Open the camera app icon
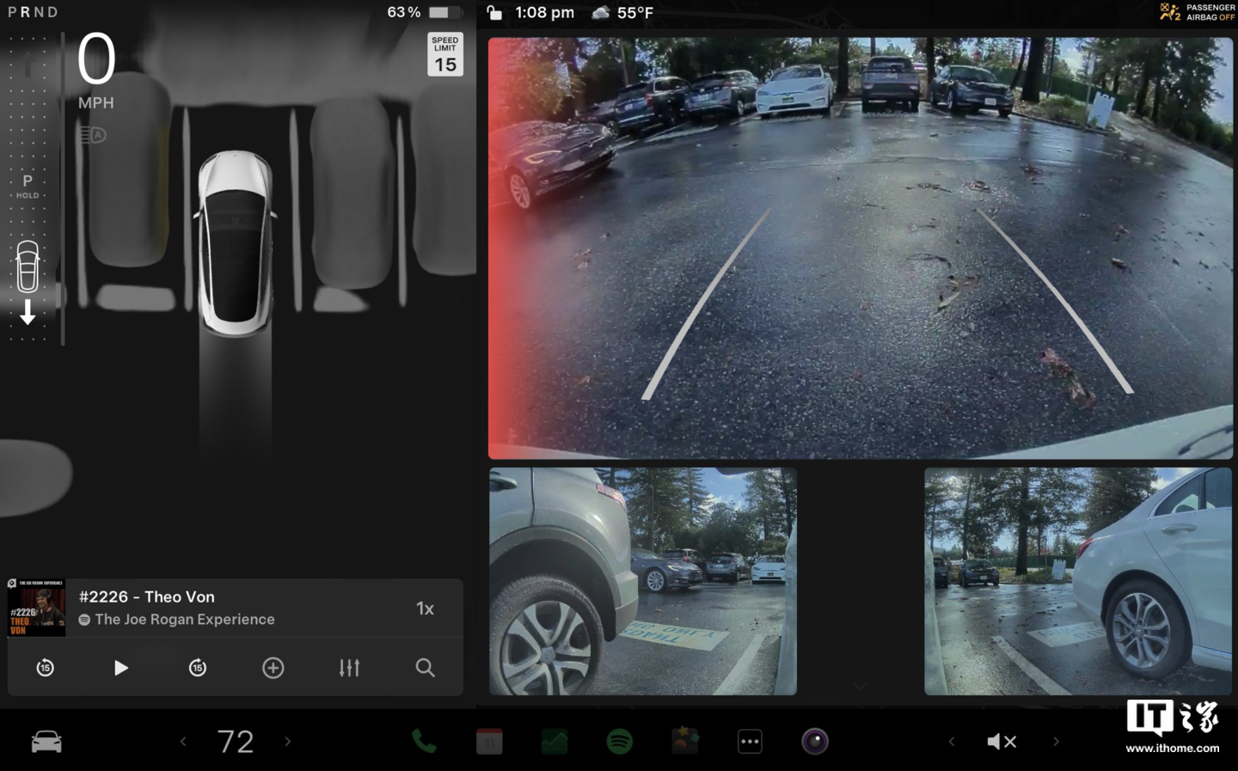Screen dimensions: 1238x771 815,741
